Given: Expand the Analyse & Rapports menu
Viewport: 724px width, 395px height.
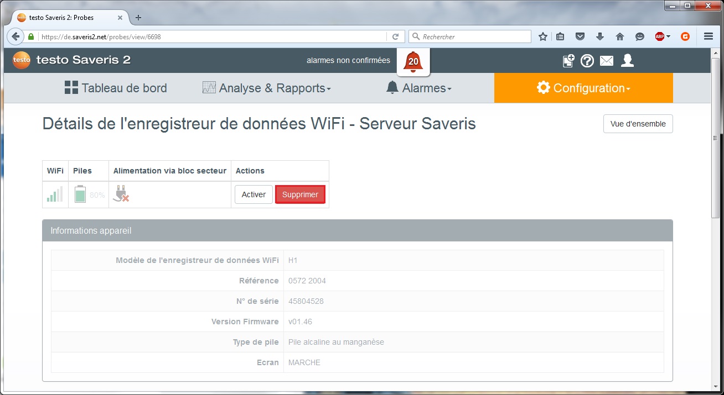Looking at the screenshot, I should (x=266, y=88).
